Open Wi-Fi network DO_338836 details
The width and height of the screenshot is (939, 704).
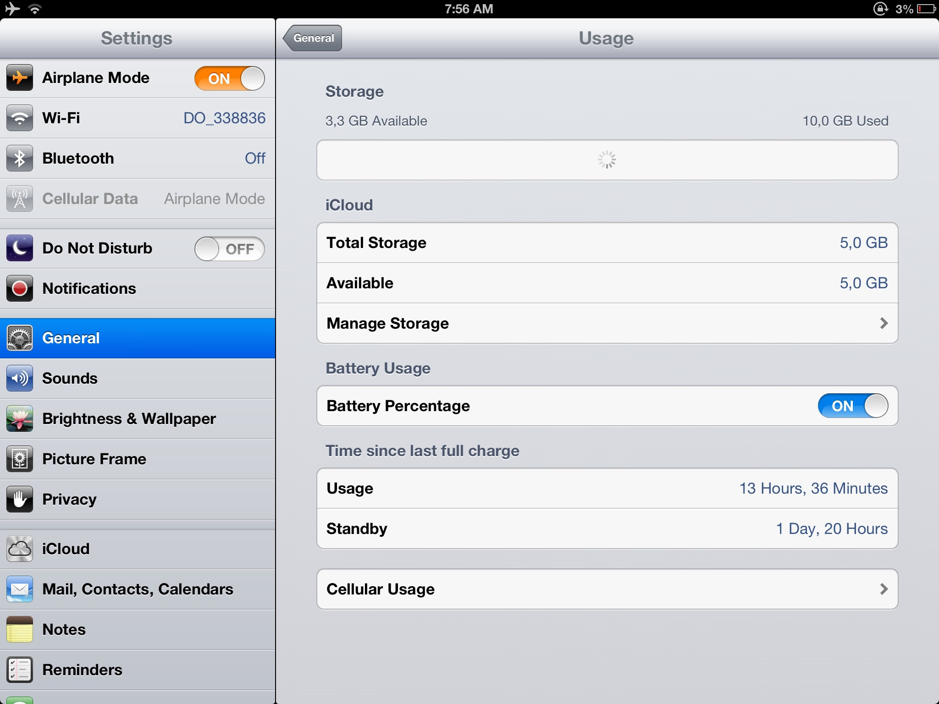point(224,118)
